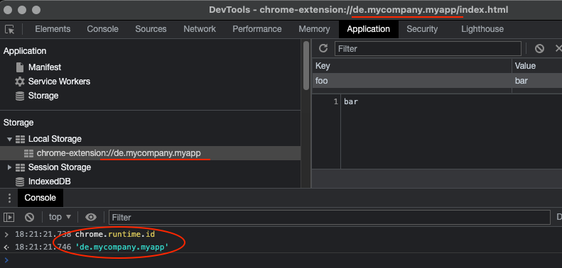Click the storage Filter input field
This screenshot has width=562, height=268.
click(x=428, y=49)
